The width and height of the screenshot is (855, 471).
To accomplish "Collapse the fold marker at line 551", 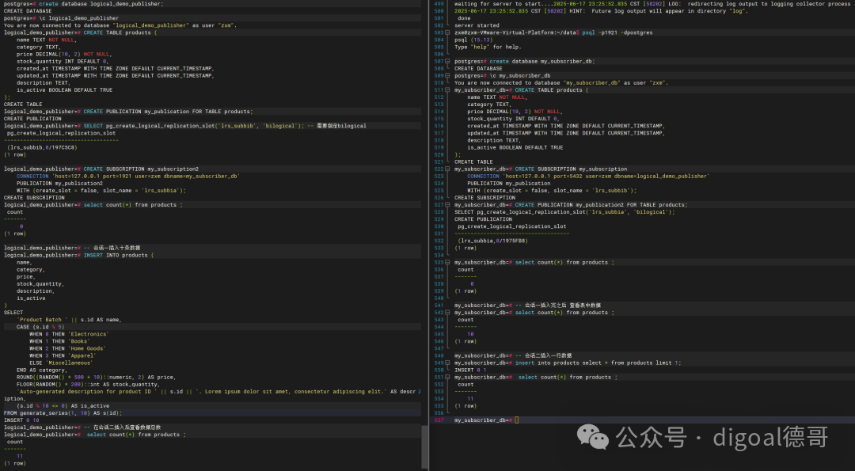I will (x=447, y=378).
